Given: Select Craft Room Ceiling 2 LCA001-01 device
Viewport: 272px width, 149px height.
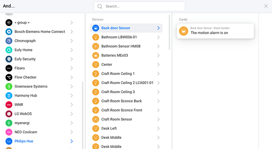Looking at the screenshot, I should click(x=126, y=83).
